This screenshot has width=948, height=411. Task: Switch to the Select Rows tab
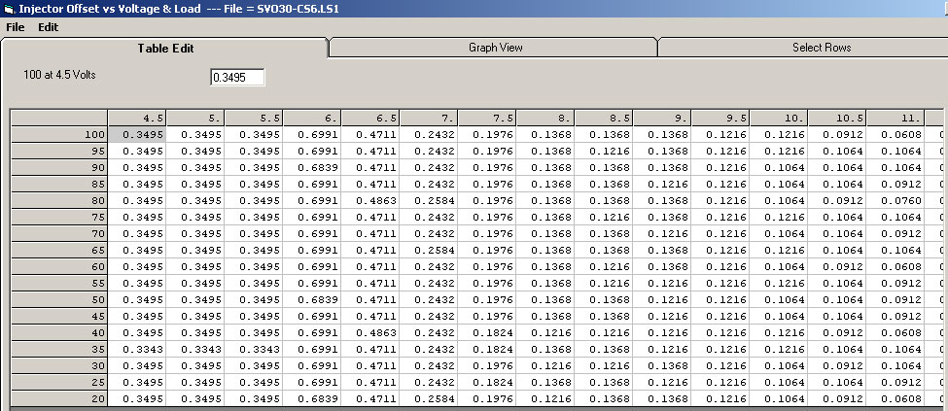[x=822, y=48]
